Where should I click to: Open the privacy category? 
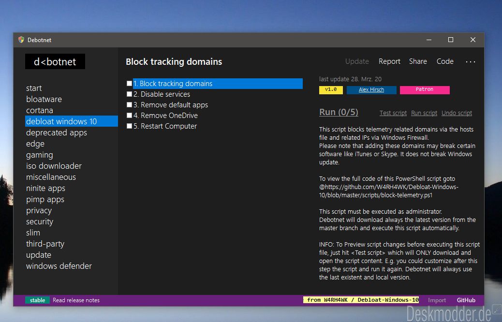[x=39, y=211]
